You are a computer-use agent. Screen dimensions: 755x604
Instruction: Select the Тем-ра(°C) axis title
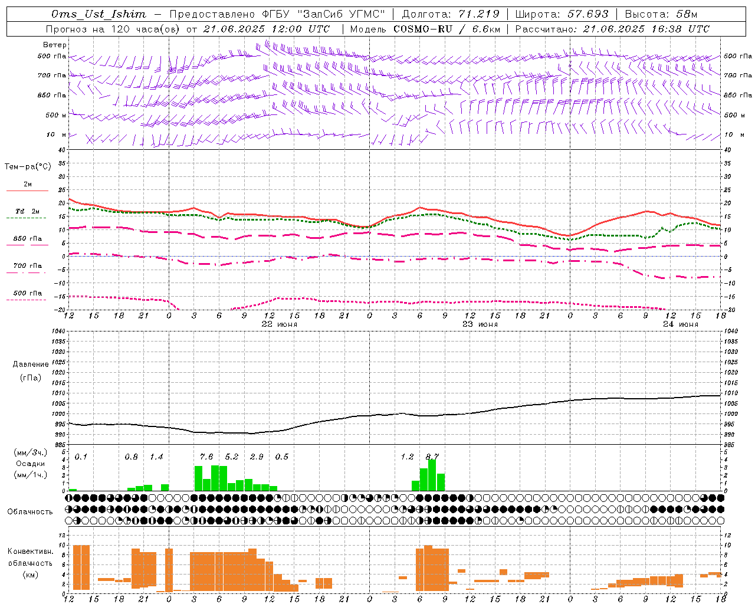point(28,167)
